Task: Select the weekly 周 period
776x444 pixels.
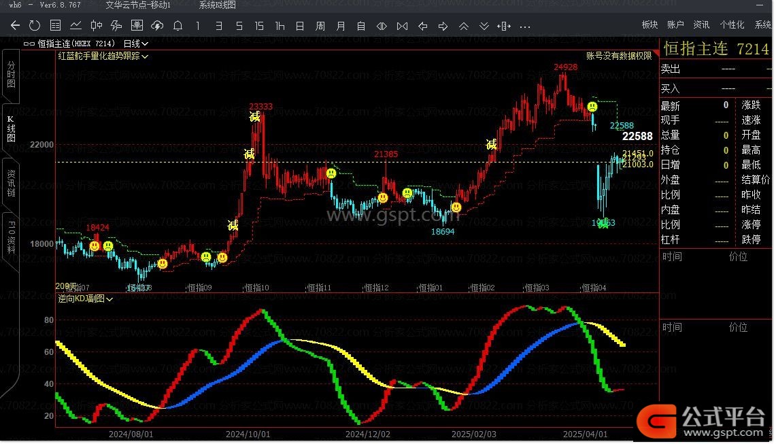Action: [x=320, y=26]
